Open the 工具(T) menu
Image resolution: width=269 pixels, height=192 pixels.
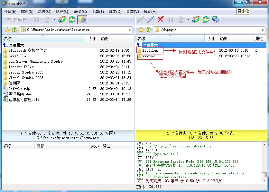pyautogui.click(x=97, y=12)
